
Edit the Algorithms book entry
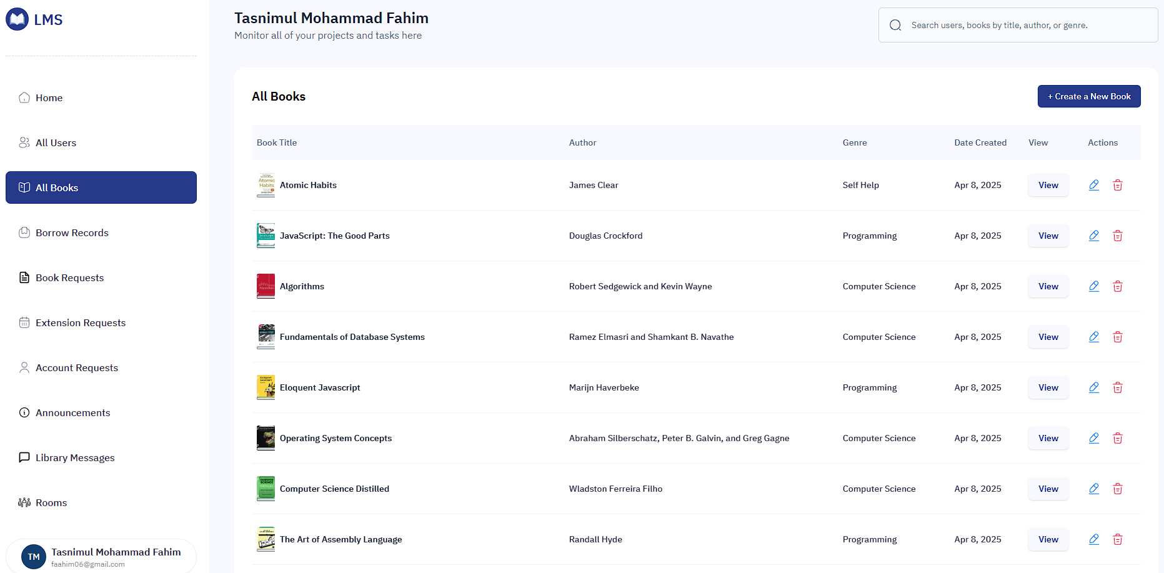(1094, 286)
